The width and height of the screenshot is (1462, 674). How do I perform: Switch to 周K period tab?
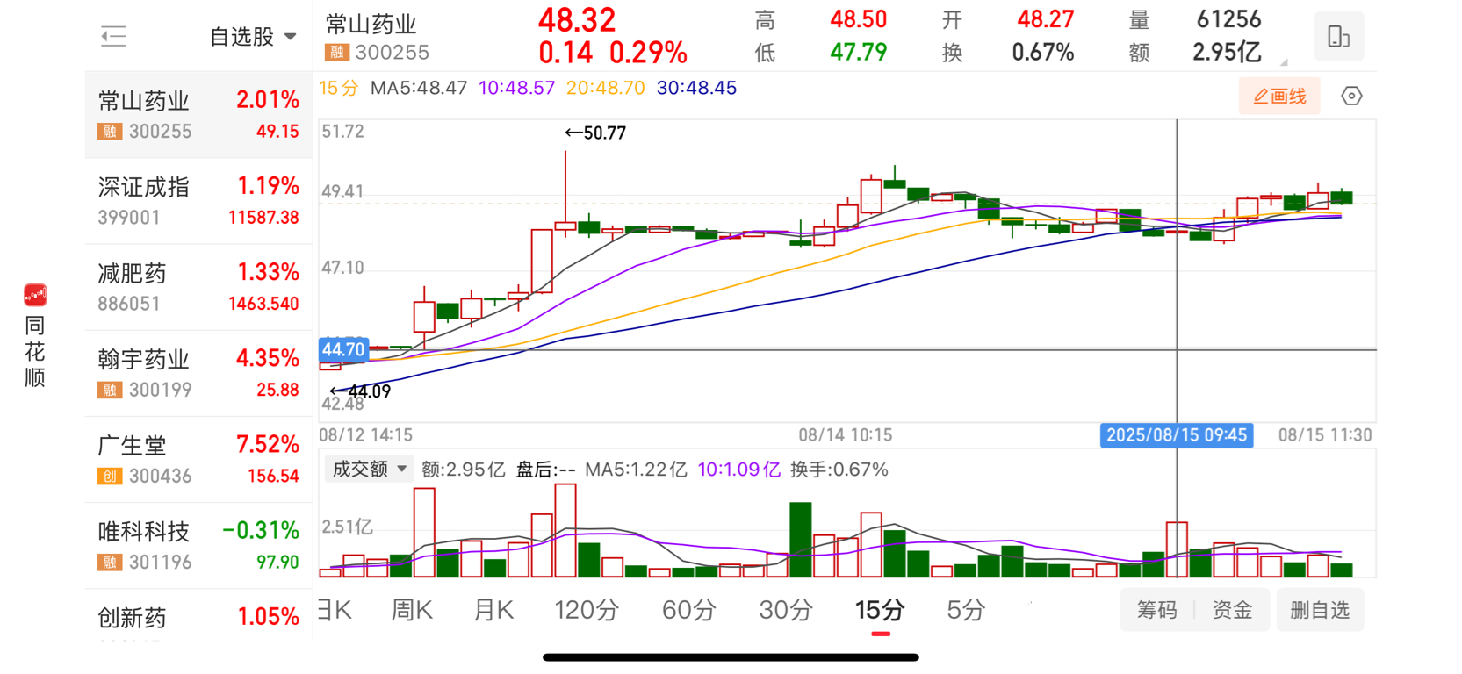412,610
